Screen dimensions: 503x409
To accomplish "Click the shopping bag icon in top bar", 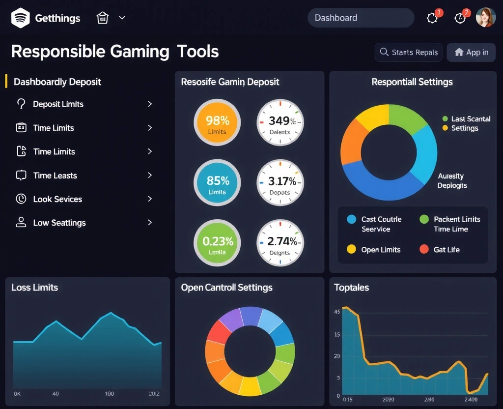I will (x=102, y=17).
